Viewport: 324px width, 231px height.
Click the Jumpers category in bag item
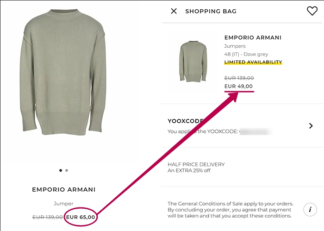[235, 46]
